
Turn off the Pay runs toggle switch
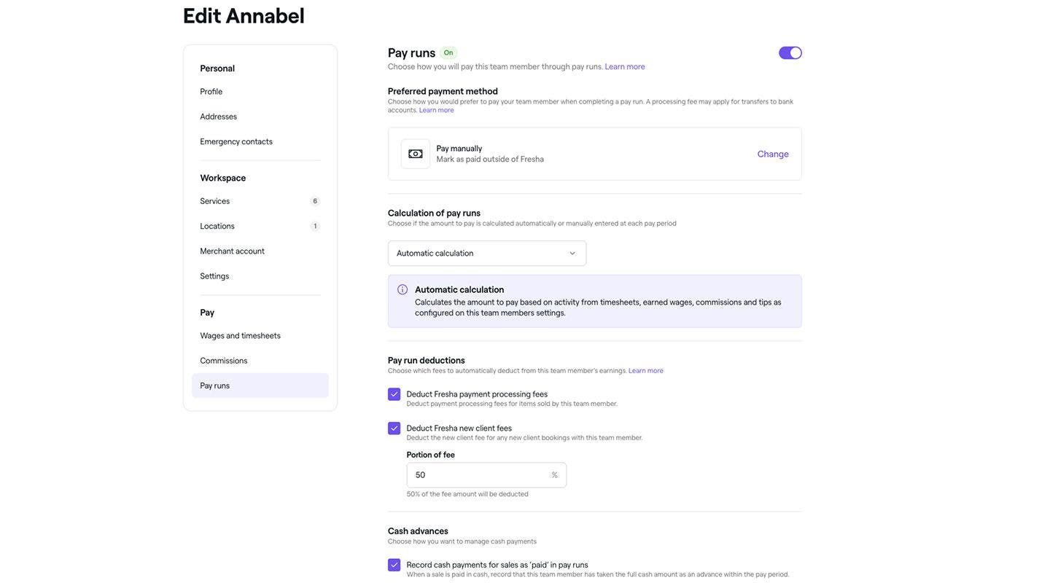coord(790,52)
